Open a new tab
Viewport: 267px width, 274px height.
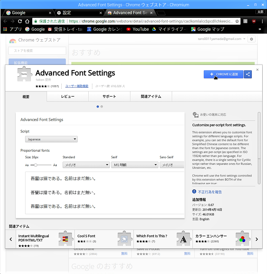[161, 13]
